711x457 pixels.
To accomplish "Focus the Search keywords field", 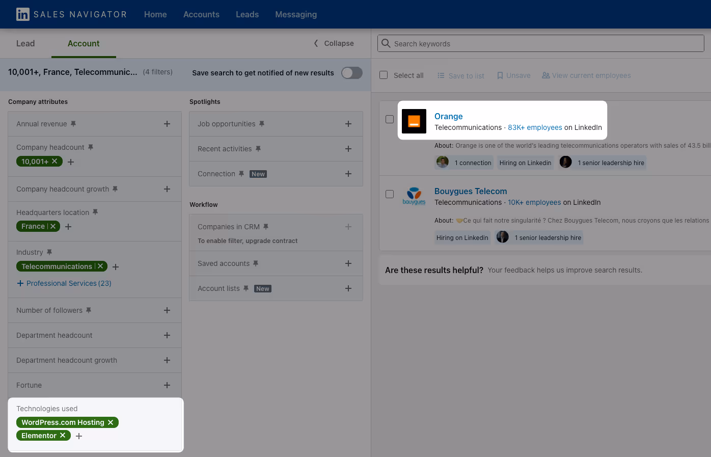I will tap(541, 44).
